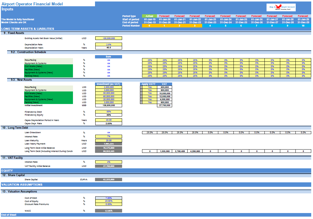Click the orange Period Number 0 cell
The width and height of the screenshot is (313, 219).
click(149, 26)
